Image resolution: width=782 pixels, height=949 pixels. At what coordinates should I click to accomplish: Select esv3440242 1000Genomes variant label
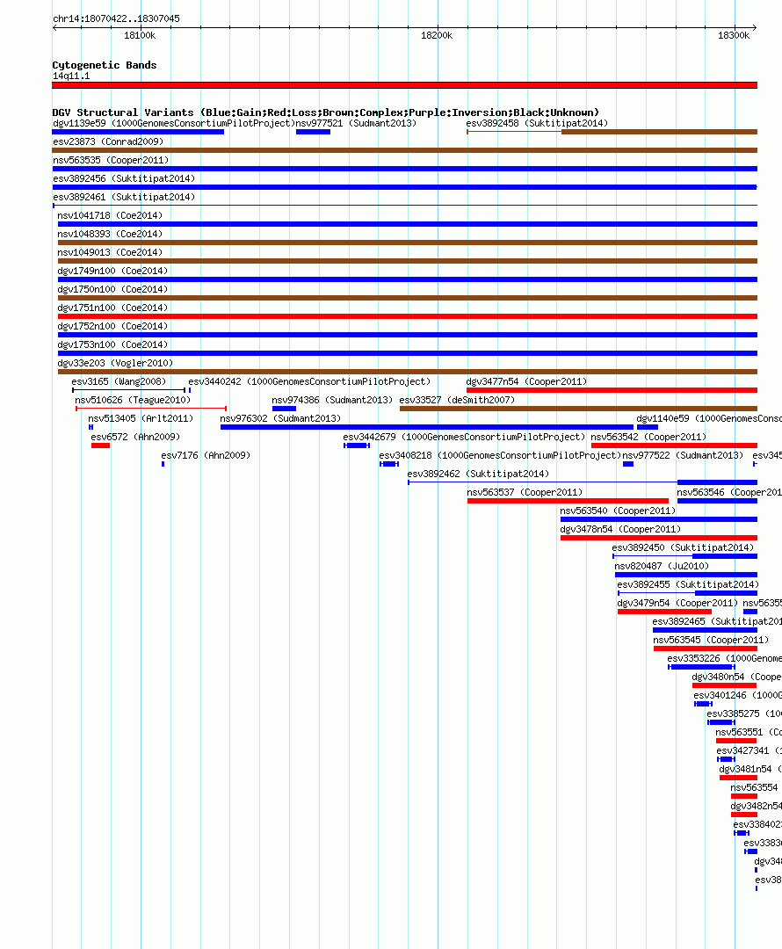[309, 382]
